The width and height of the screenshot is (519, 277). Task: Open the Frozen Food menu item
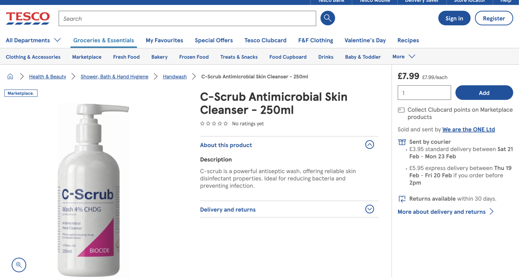click(x=194, y=57)
